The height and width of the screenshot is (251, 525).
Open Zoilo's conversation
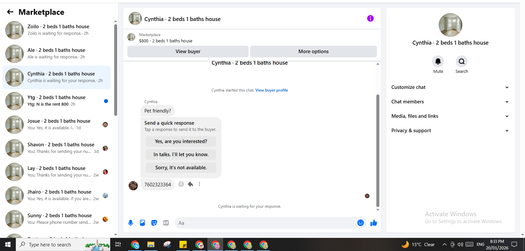(x=56, y=30)
